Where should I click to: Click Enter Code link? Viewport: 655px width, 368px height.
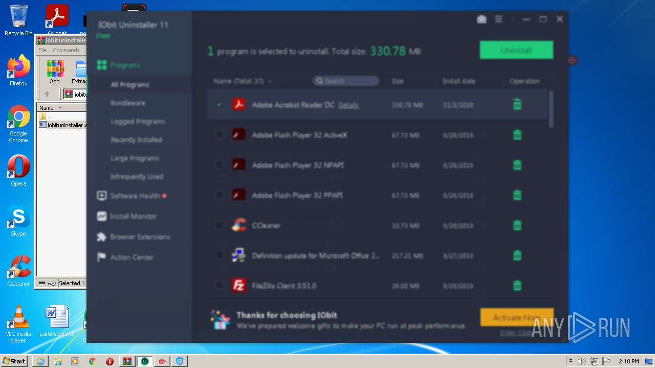point(516,333)
